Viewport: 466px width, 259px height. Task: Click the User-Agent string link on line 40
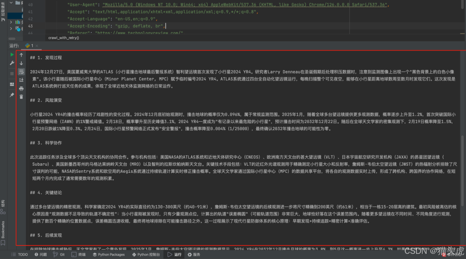point(245,5)
